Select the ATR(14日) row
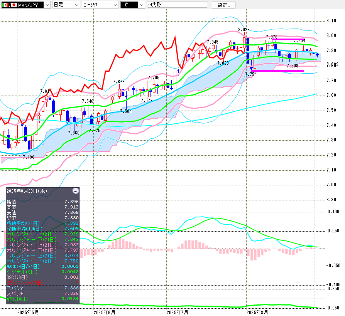This screenshot has height=316, width=345. tap(43, 299)
